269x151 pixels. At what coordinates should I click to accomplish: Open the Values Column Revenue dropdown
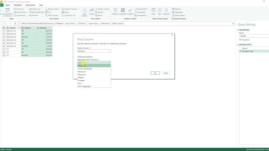coord(94,51)
